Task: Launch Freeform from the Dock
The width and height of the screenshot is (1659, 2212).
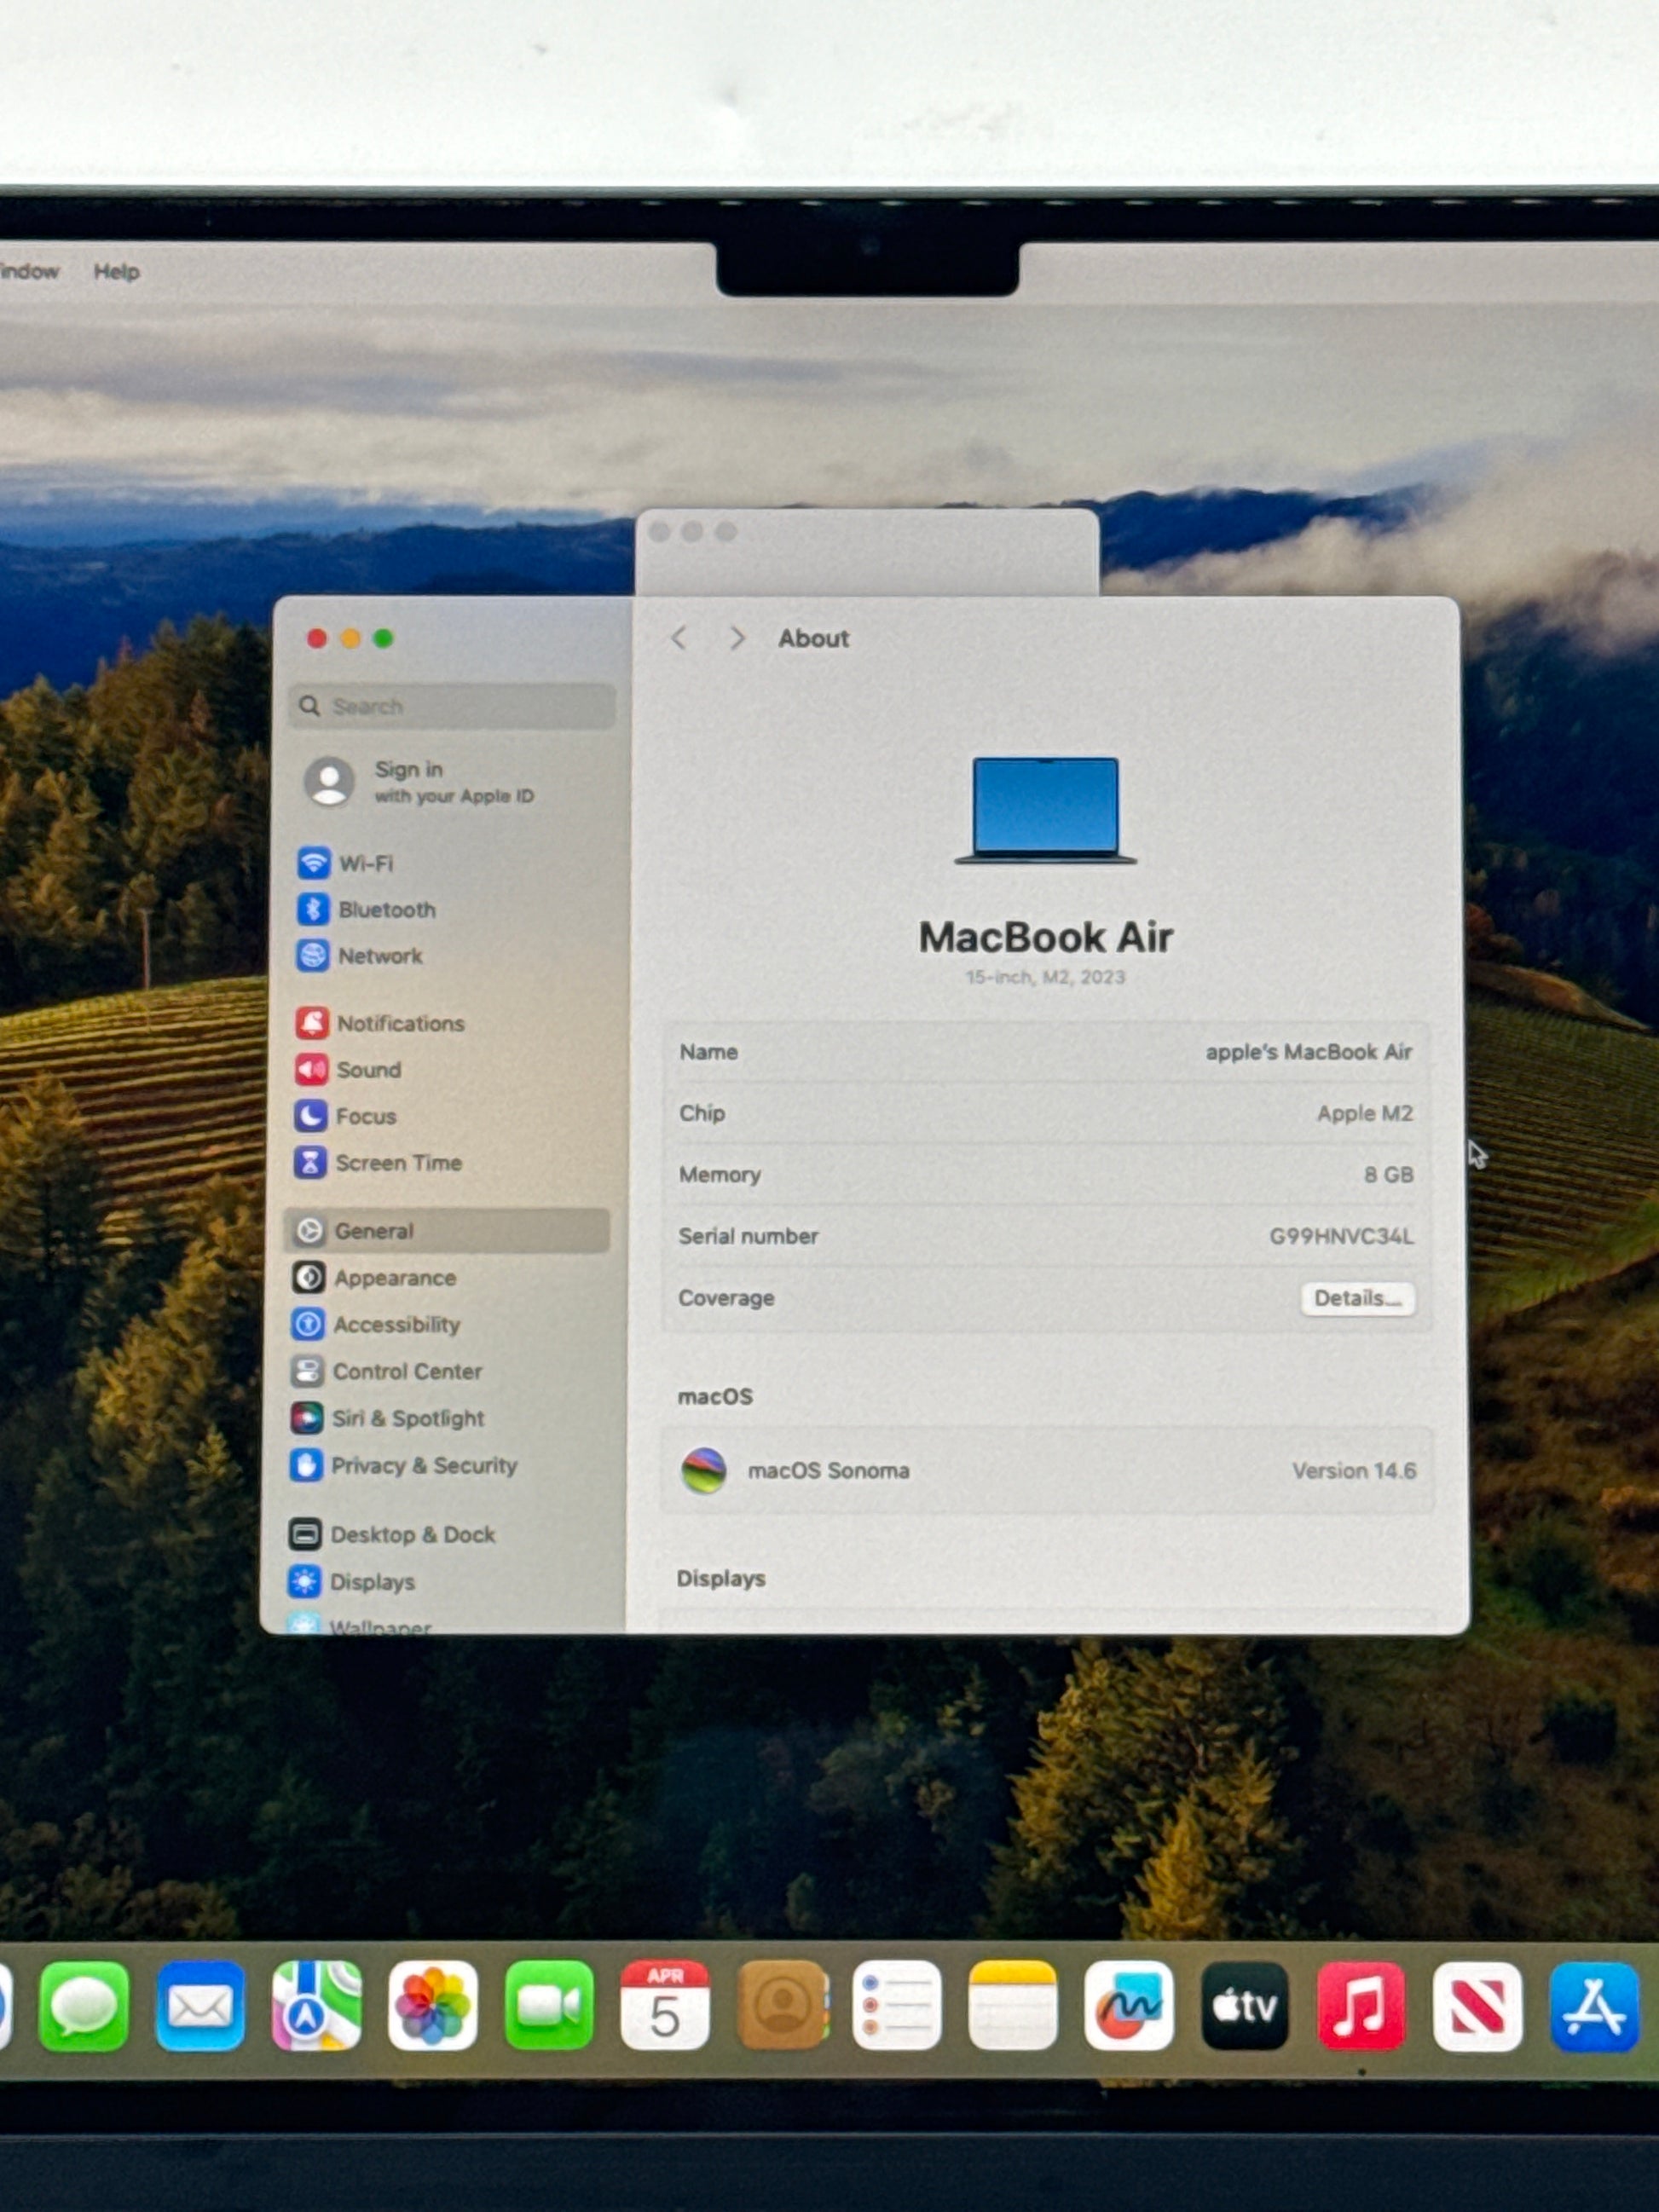Action: (x=1128, y=2007)
